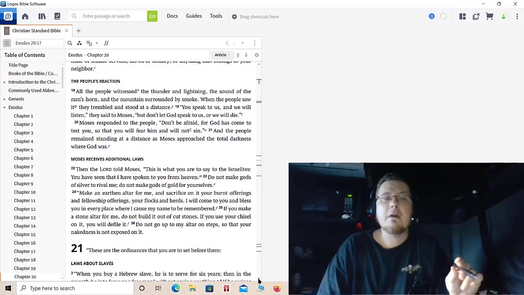Select Exodus Chapter 10

[x=25, y=192]
